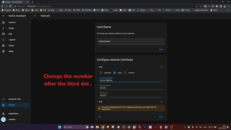Click the taskbar Search box

click(x=76, y=127)
